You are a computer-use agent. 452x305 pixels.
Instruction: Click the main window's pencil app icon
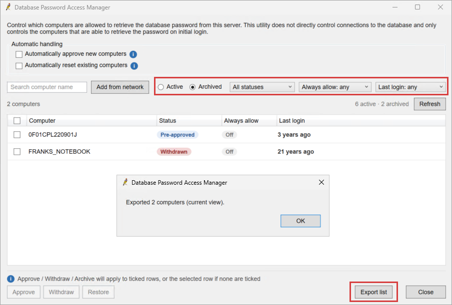pos(8,7)
